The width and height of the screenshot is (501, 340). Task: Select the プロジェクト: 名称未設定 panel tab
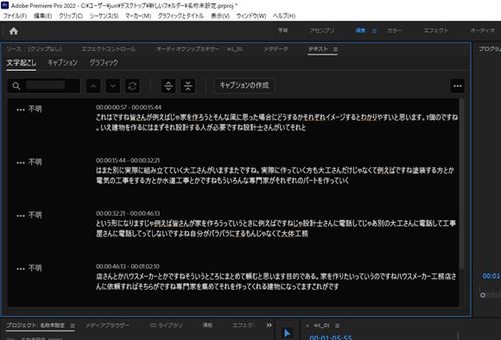(x=35, y=325)
